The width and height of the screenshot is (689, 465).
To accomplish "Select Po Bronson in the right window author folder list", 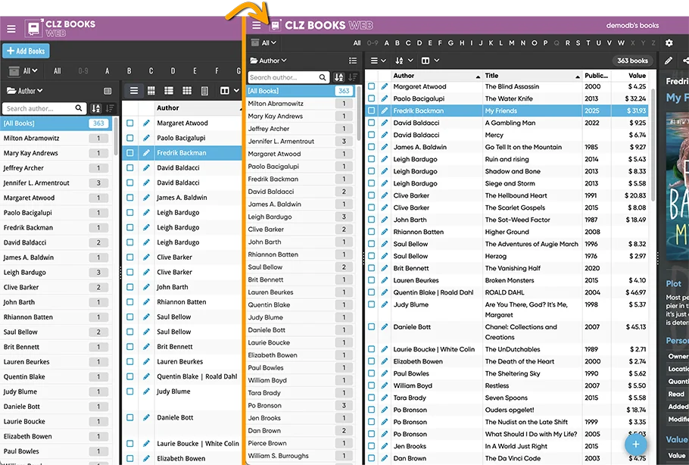I will (301, 405).
